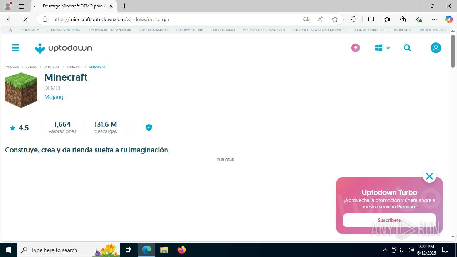Open JUEGOS MMO bookmark
Viewport: 457px width, 257px height.
[x=224, y=30]
